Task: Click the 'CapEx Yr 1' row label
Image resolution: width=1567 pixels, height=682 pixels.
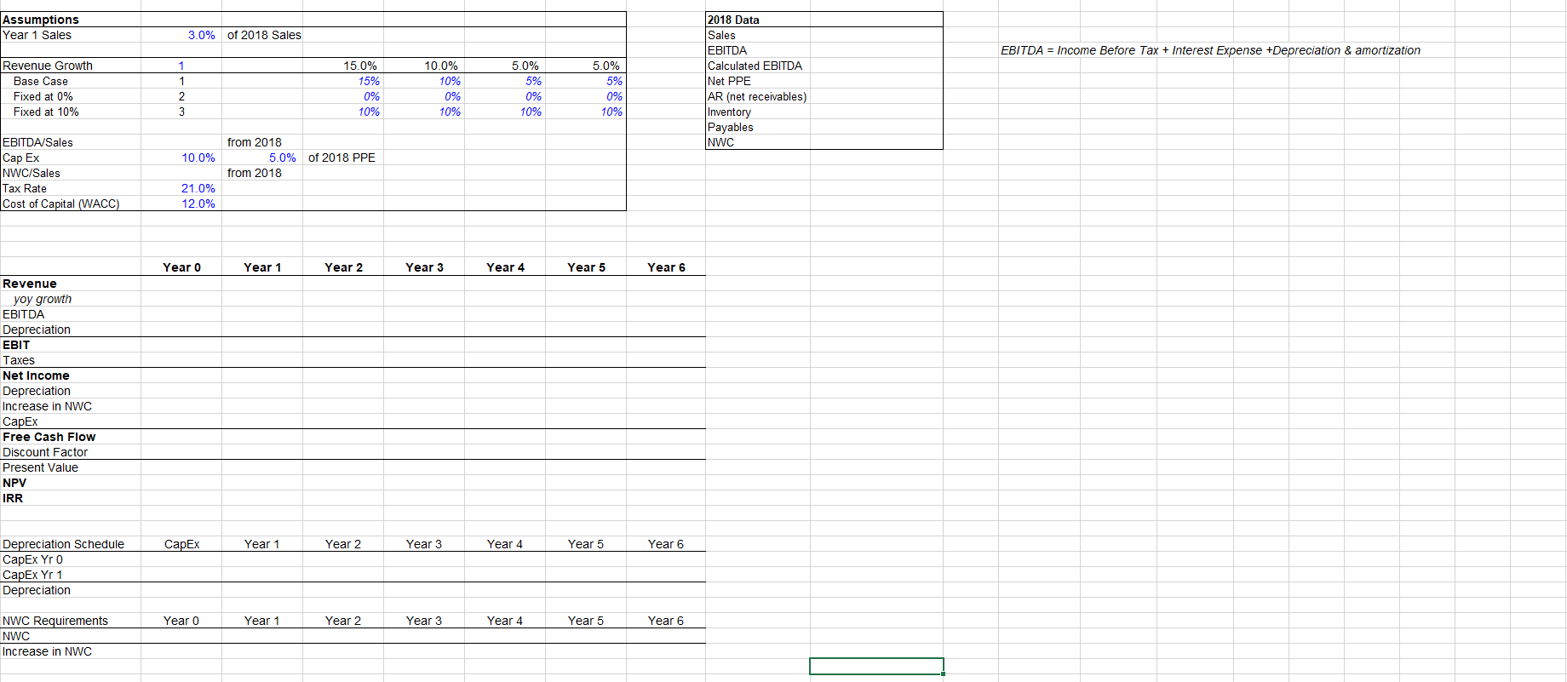Action: (x=32, y=575)
